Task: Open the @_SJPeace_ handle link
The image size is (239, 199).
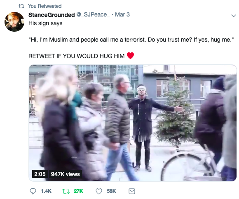Action: [x=93, y=15]
